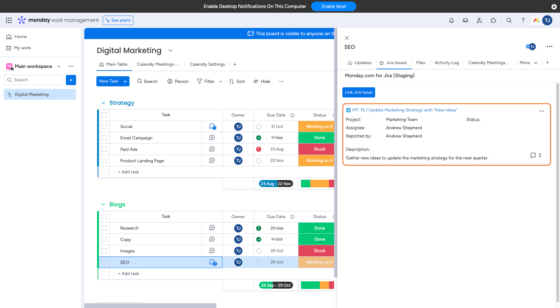Image resolution: width=560 pixels, height=308 pixels.
Task: Open the inbox tray icon
Action: (465, 20)
